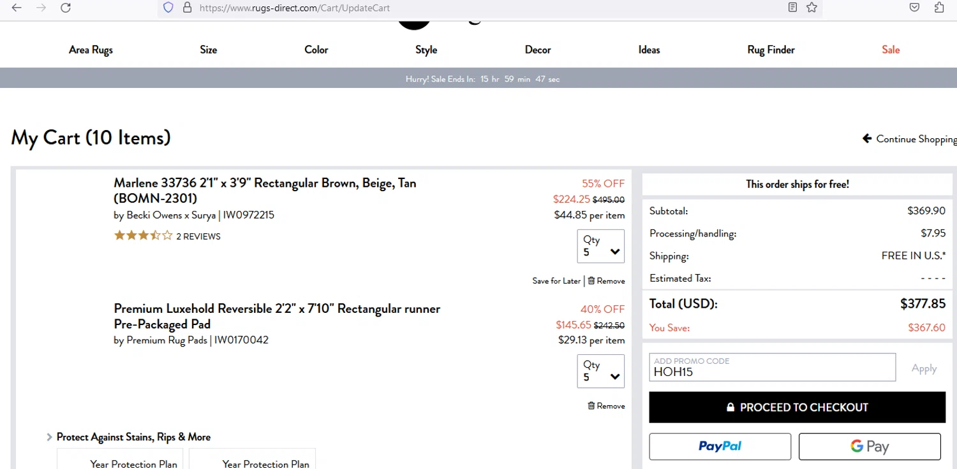
Task: Click the by Becki Owens x Surya text
Action: [165, 215]
